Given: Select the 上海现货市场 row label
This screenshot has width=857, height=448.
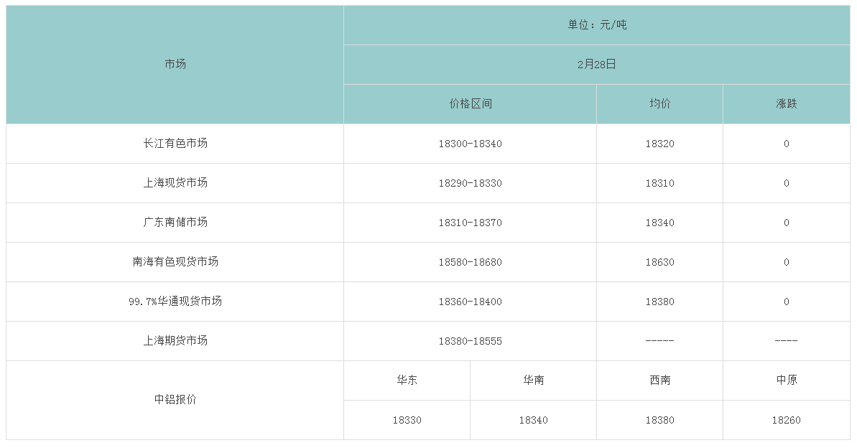Looking at the screenshot, I should point(175,183).
